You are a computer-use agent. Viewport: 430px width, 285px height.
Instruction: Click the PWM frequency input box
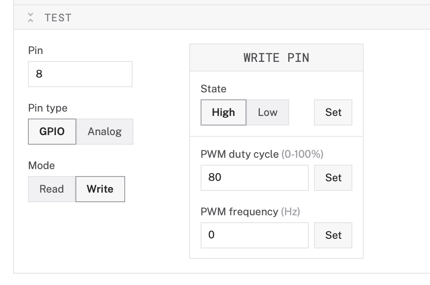coord(254,235)
